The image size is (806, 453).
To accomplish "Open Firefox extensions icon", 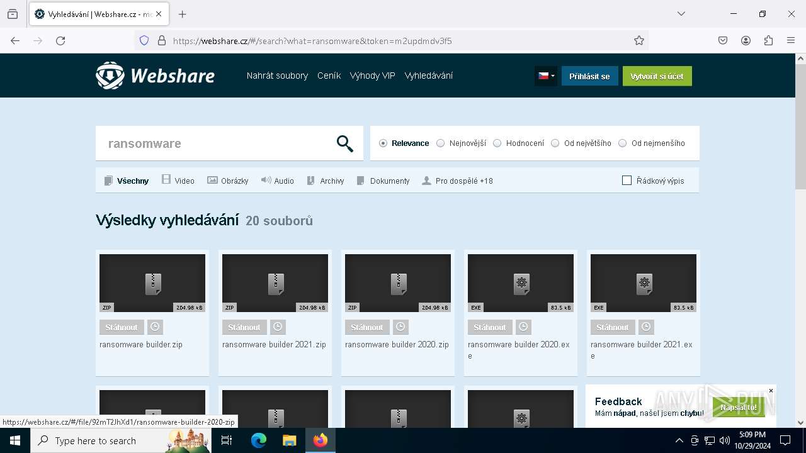I will pos(768,41).
